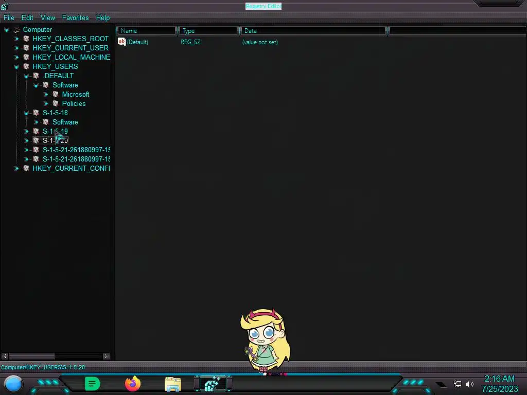Click the tree scrollbar left arrow
The height and width of the screenshot is (395, 527).
pos(5,356)
